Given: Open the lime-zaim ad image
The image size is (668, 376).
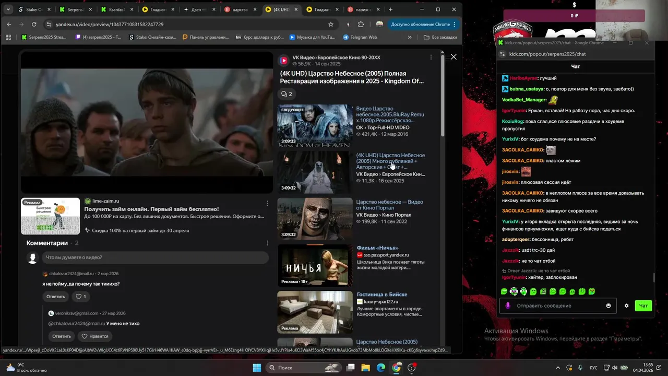Looking at the screenshot, I should pyautogui.click(x=51, y=216).
